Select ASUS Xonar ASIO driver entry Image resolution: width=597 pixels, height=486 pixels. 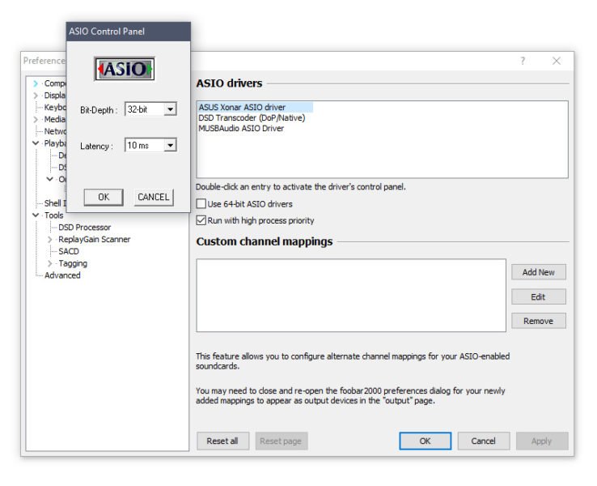pos(242,107)
